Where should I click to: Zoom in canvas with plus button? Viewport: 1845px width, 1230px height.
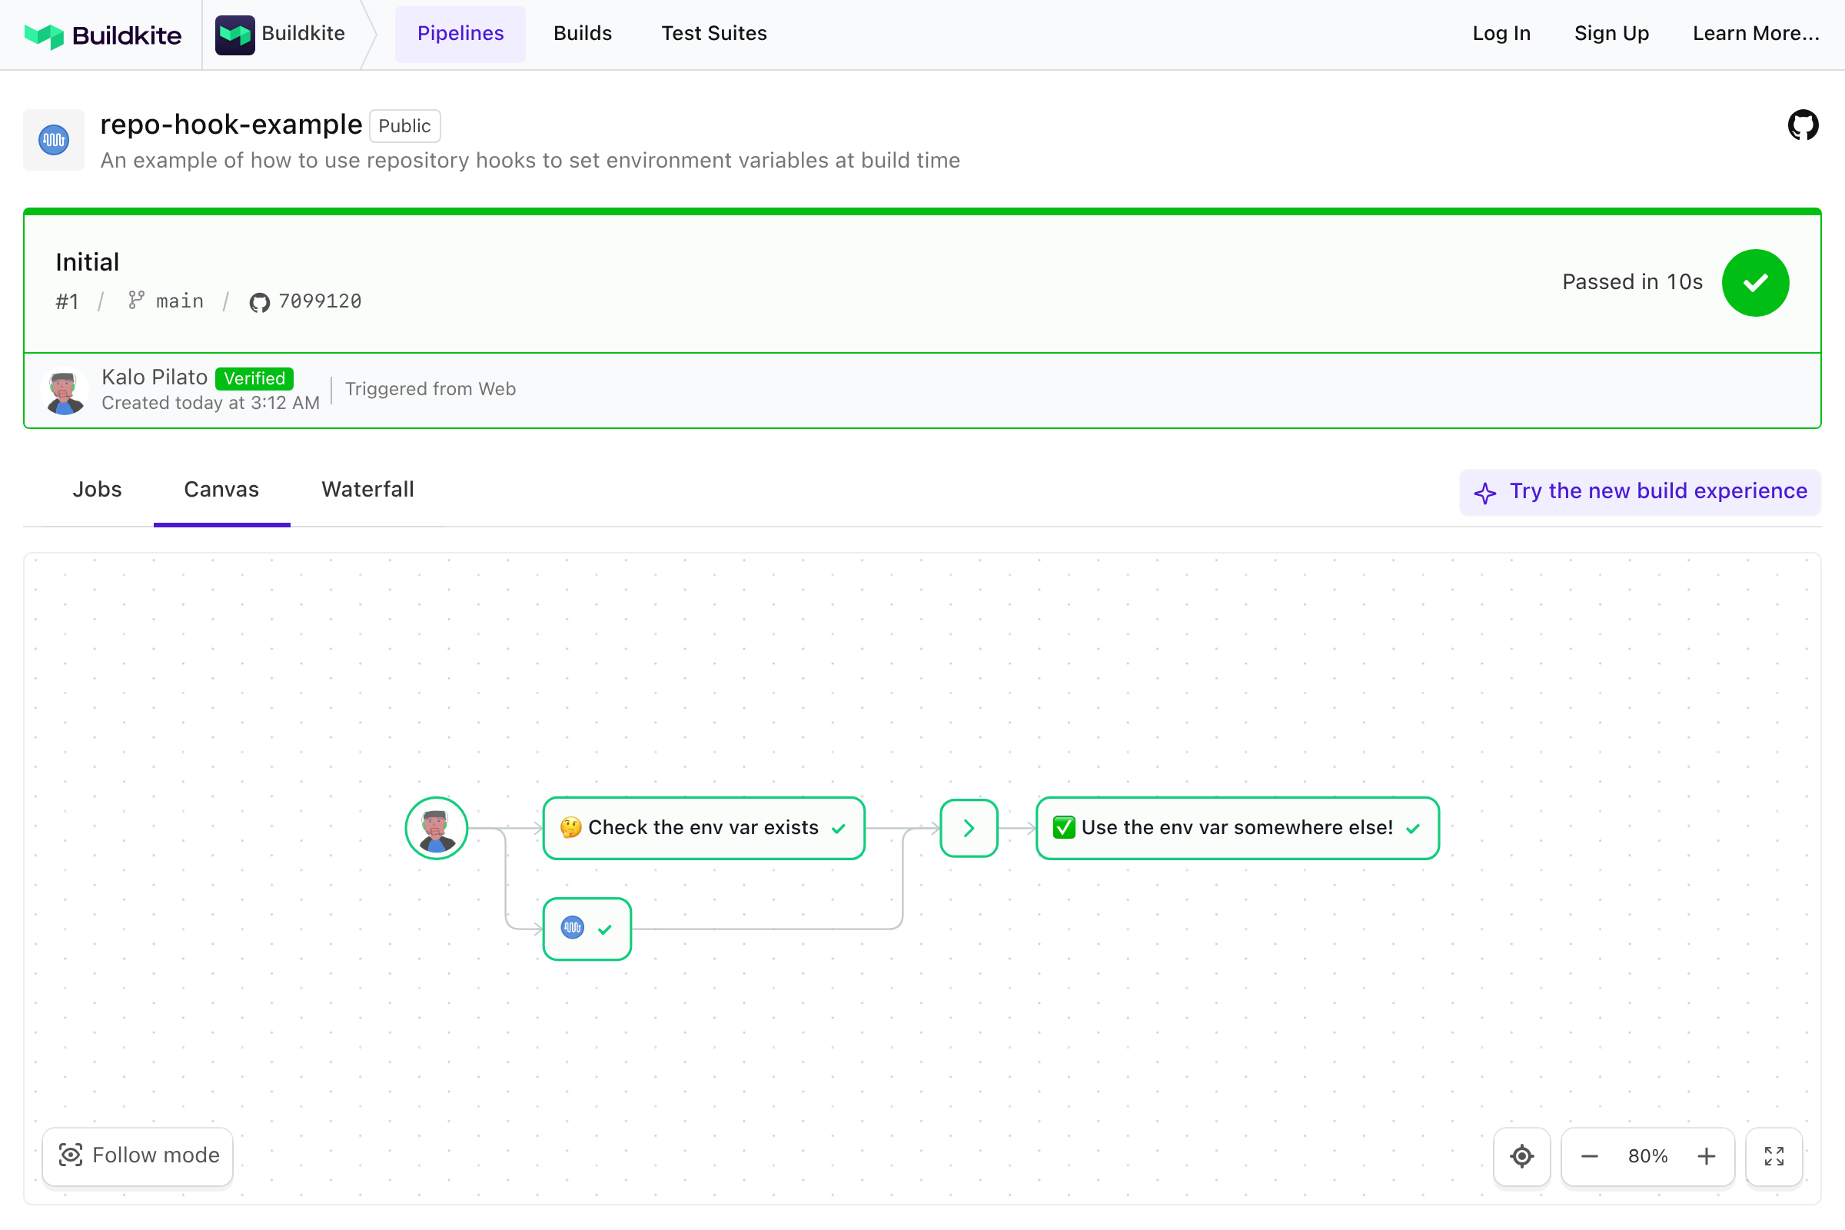[x=1706, y=1156]
